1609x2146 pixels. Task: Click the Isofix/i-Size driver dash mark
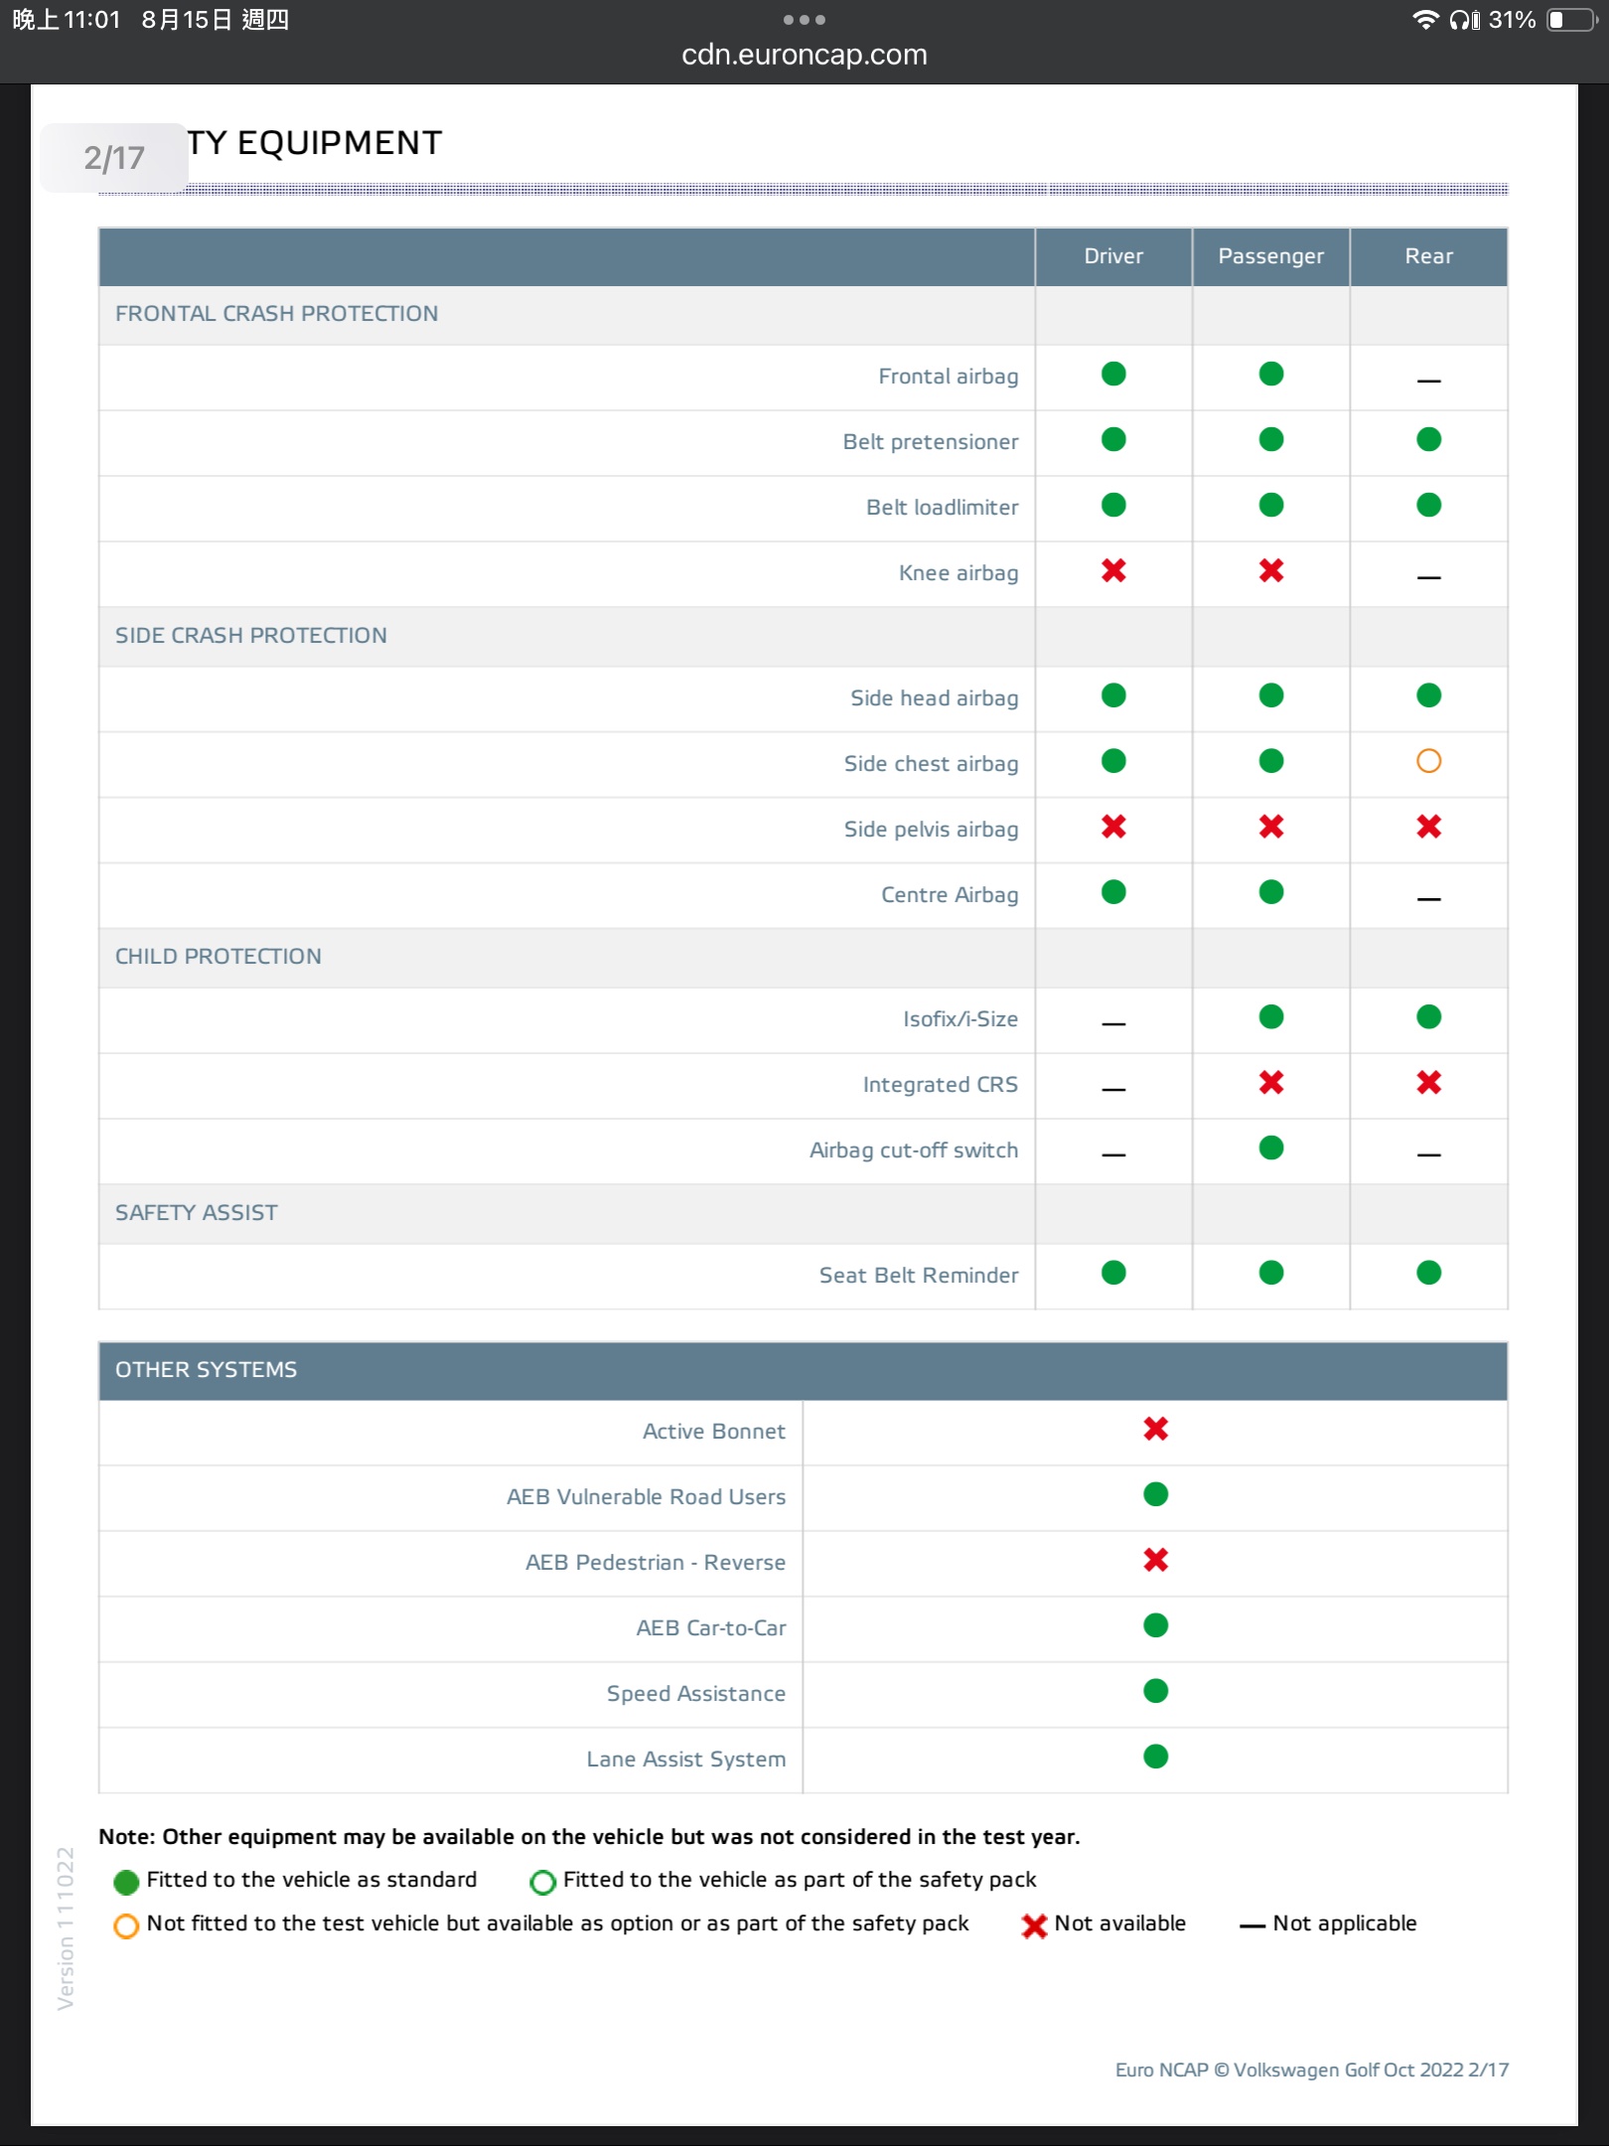pos(1113,1023)
